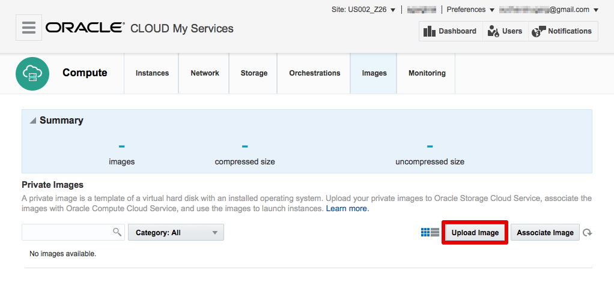Switch to the Instances tab

tap(152, 73)
